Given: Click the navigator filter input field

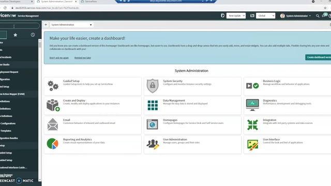Looking at the screenshot, I should pyautogui.click(x=20, y=26).
